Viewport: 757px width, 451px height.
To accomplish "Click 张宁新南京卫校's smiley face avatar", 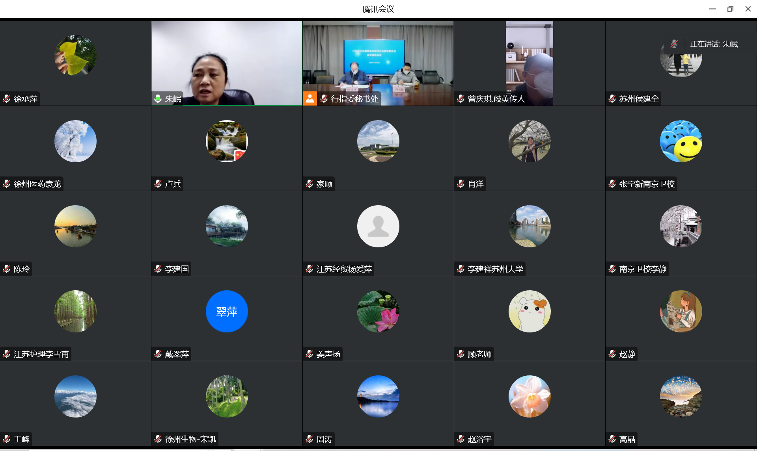I will [x=681, y=141].
